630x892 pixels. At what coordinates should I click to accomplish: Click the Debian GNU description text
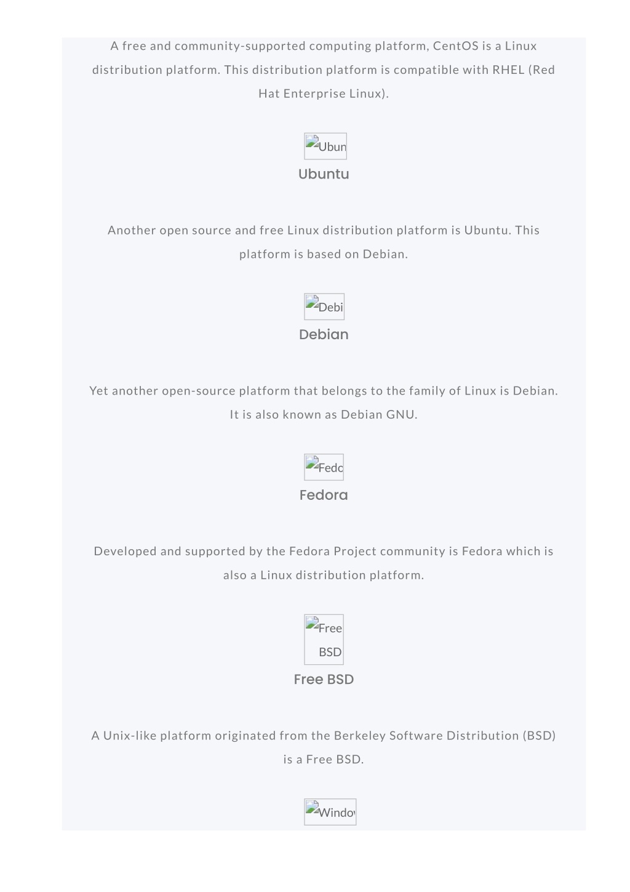click(x=324, y=403)
